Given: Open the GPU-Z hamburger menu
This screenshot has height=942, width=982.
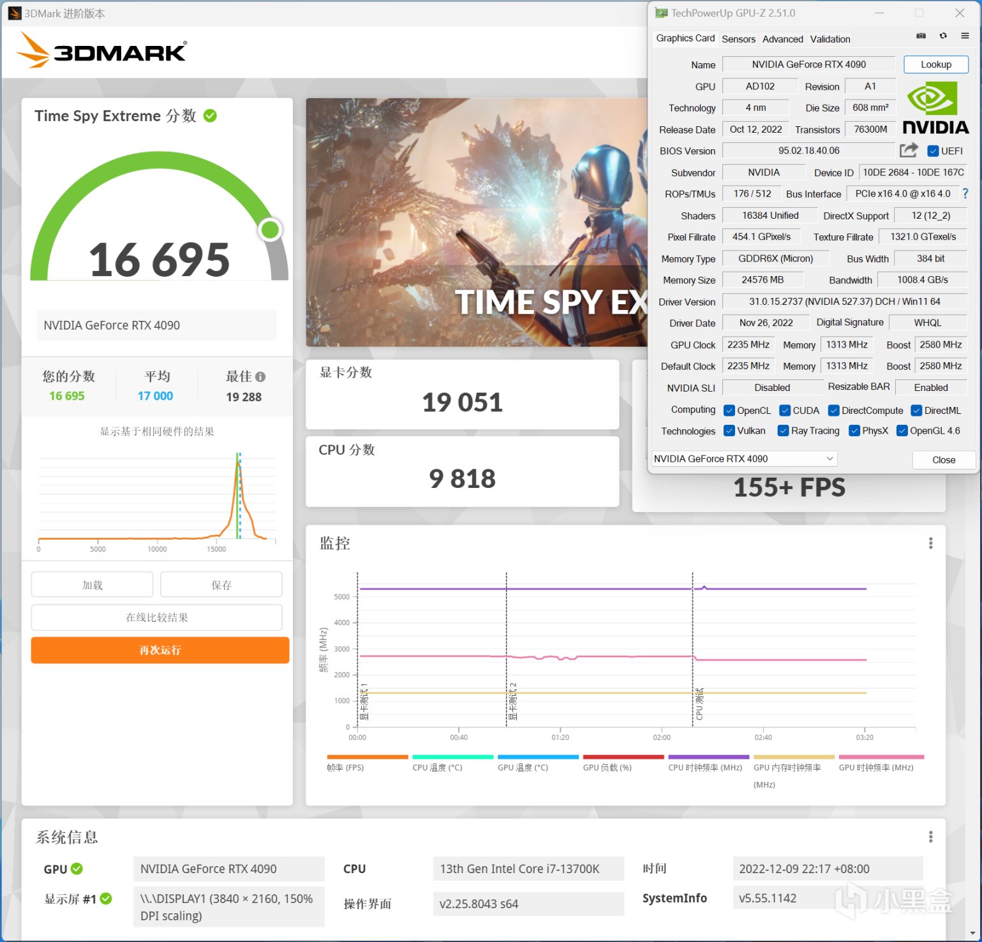Looking at the screenshot, I should [x=965, y=36].
